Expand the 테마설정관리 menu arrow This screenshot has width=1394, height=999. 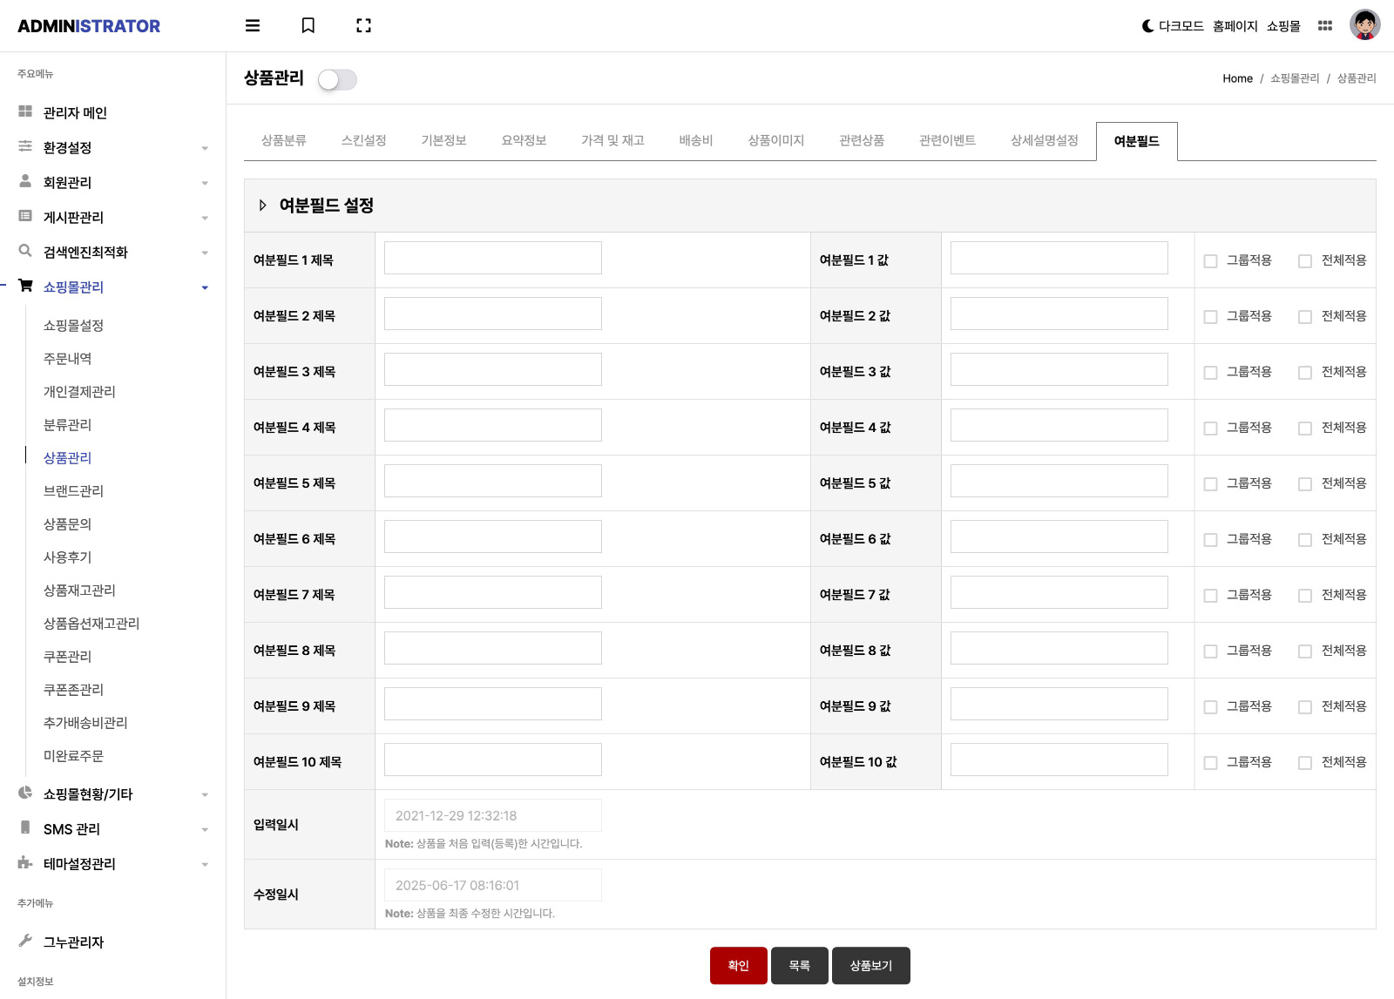[x=205, y=864]
